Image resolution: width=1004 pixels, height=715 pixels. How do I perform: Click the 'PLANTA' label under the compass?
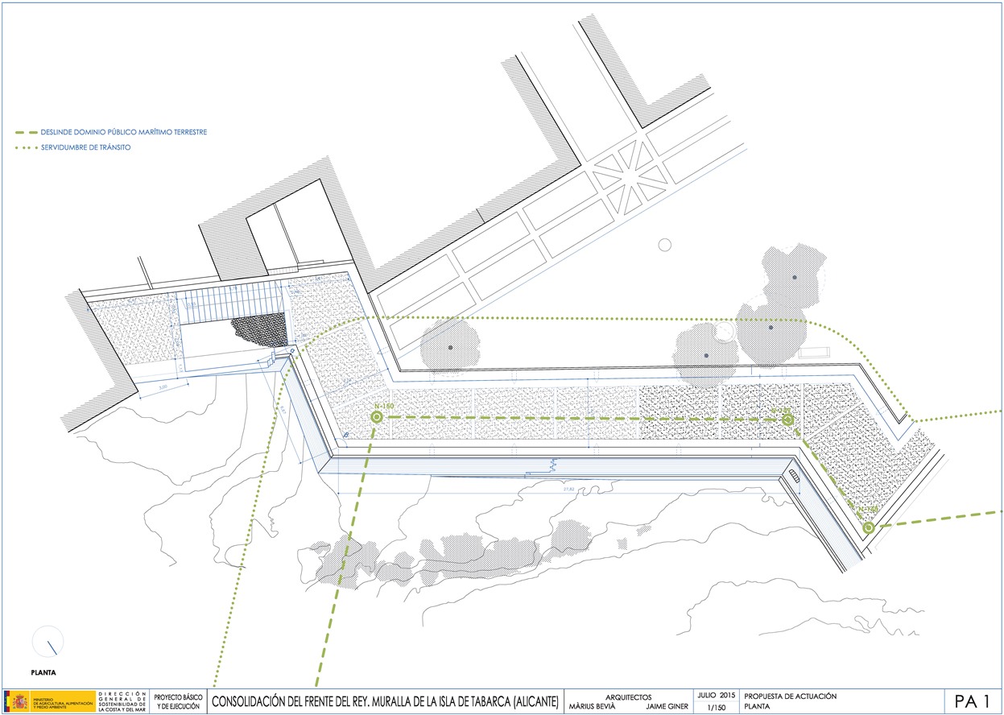(x=43, y=670)
